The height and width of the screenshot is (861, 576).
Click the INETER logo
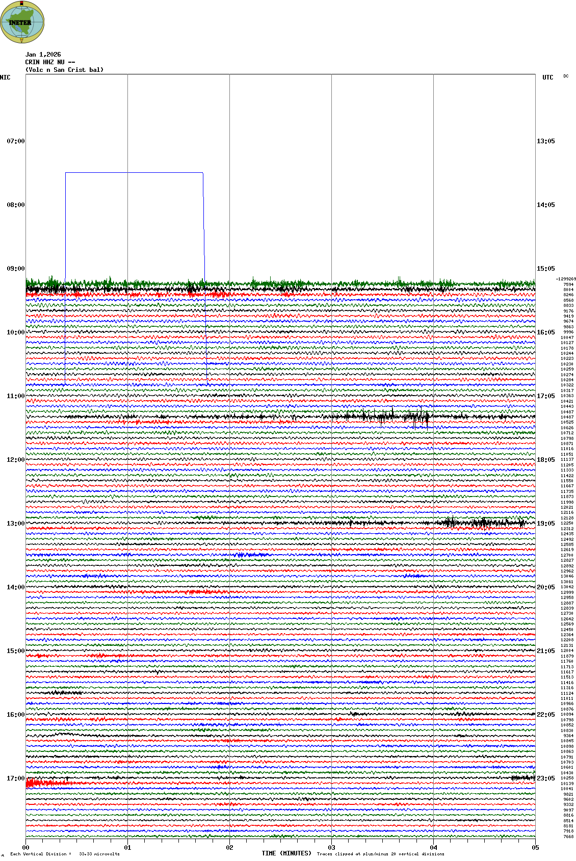[x=22, y=22]
